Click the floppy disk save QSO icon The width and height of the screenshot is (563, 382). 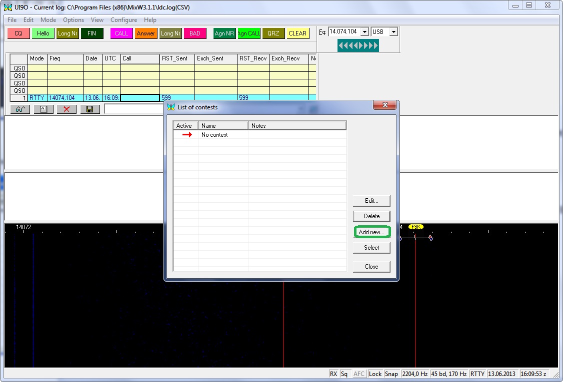pyautogui.click(x=90, y=109)
